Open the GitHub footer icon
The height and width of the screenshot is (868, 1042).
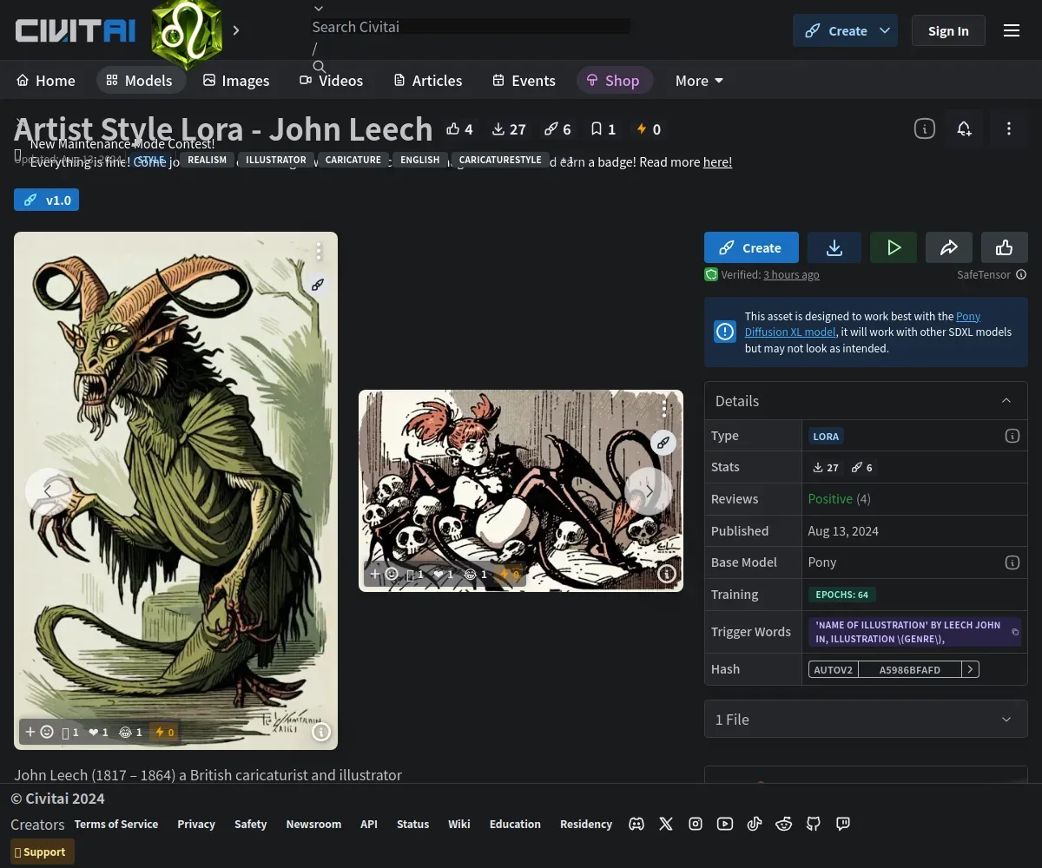(814, 824)
